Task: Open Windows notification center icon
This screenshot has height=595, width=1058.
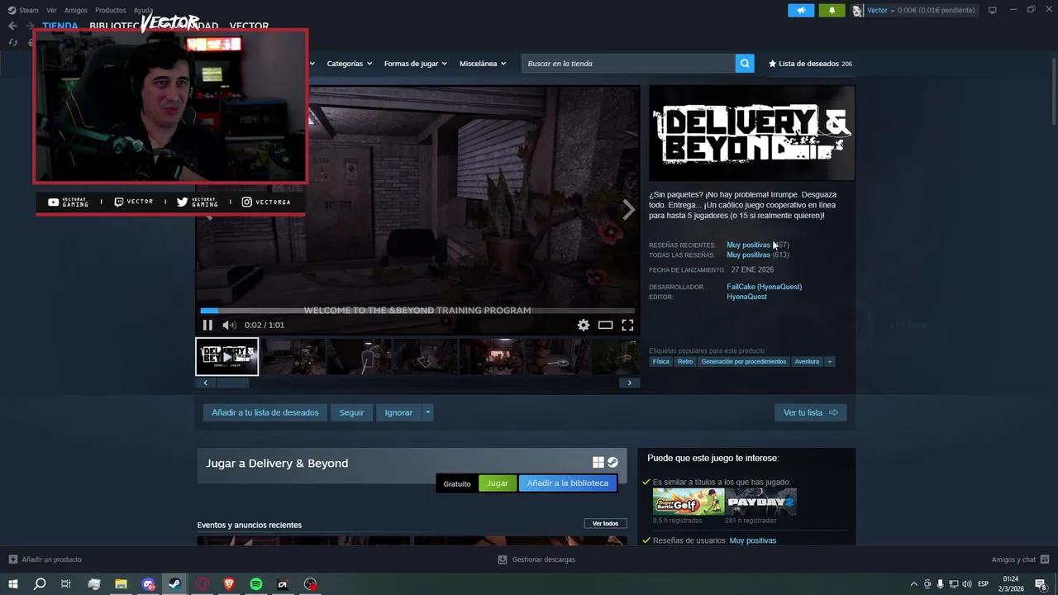Action: pos(1041,584)
